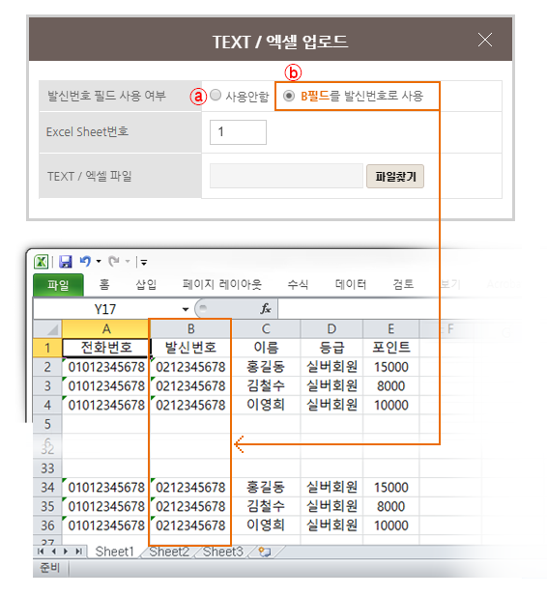The image size is (547, 595).
Task: Click the Save floppy disk icon
Action: click(x=66, y=262)
